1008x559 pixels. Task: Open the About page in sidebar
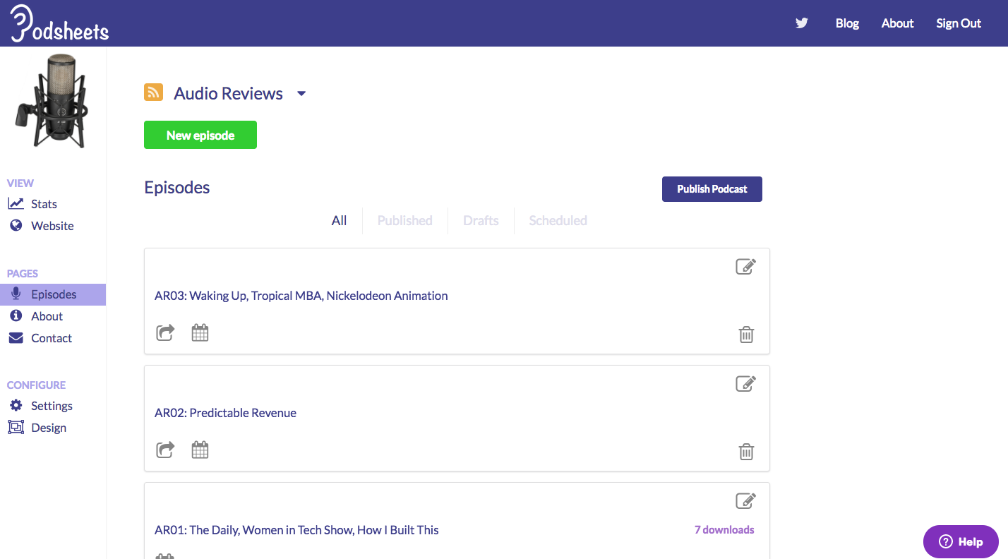pyautogui.click(x=47, y=316)
